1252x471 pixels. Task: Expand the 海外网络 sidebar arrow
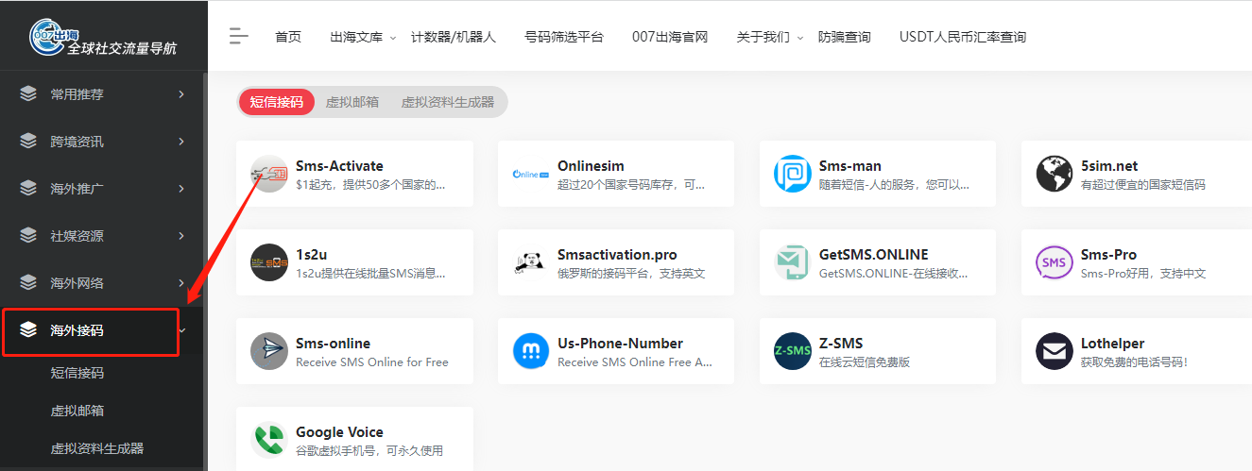tap(181, 283)
